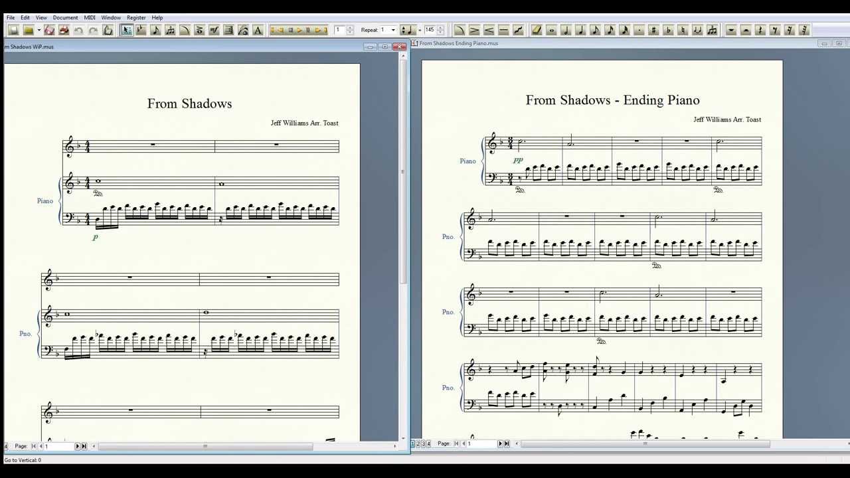Click 'From Shadows - Ending Piano' title
The width and height of the screenshot is (850, 478).
pos(612,100)
